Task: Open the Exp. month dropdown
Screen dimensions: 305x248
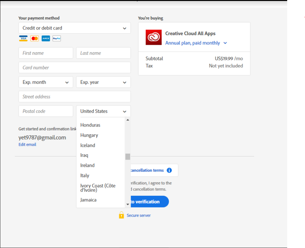Action: click(46, 82)
